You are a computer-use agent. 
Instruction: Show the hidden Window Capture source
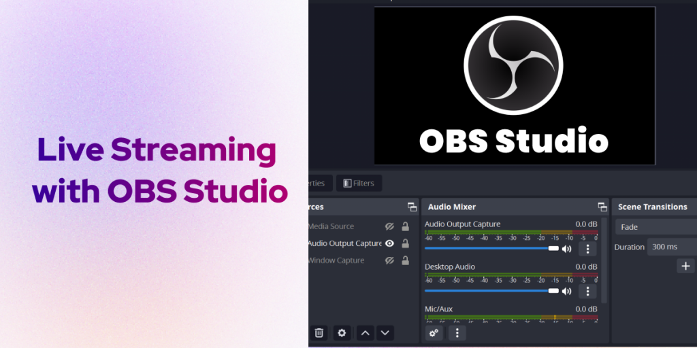point(389,260)
